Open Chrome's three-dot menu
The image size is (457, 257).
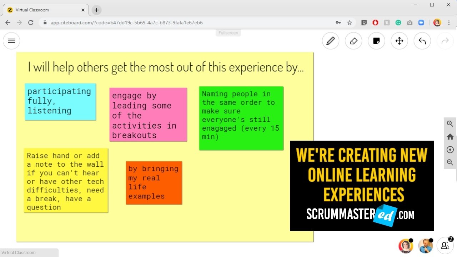click(449, 22)
